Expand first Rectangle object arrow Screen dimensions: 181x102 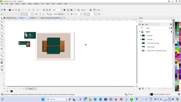tap(141, 35)
